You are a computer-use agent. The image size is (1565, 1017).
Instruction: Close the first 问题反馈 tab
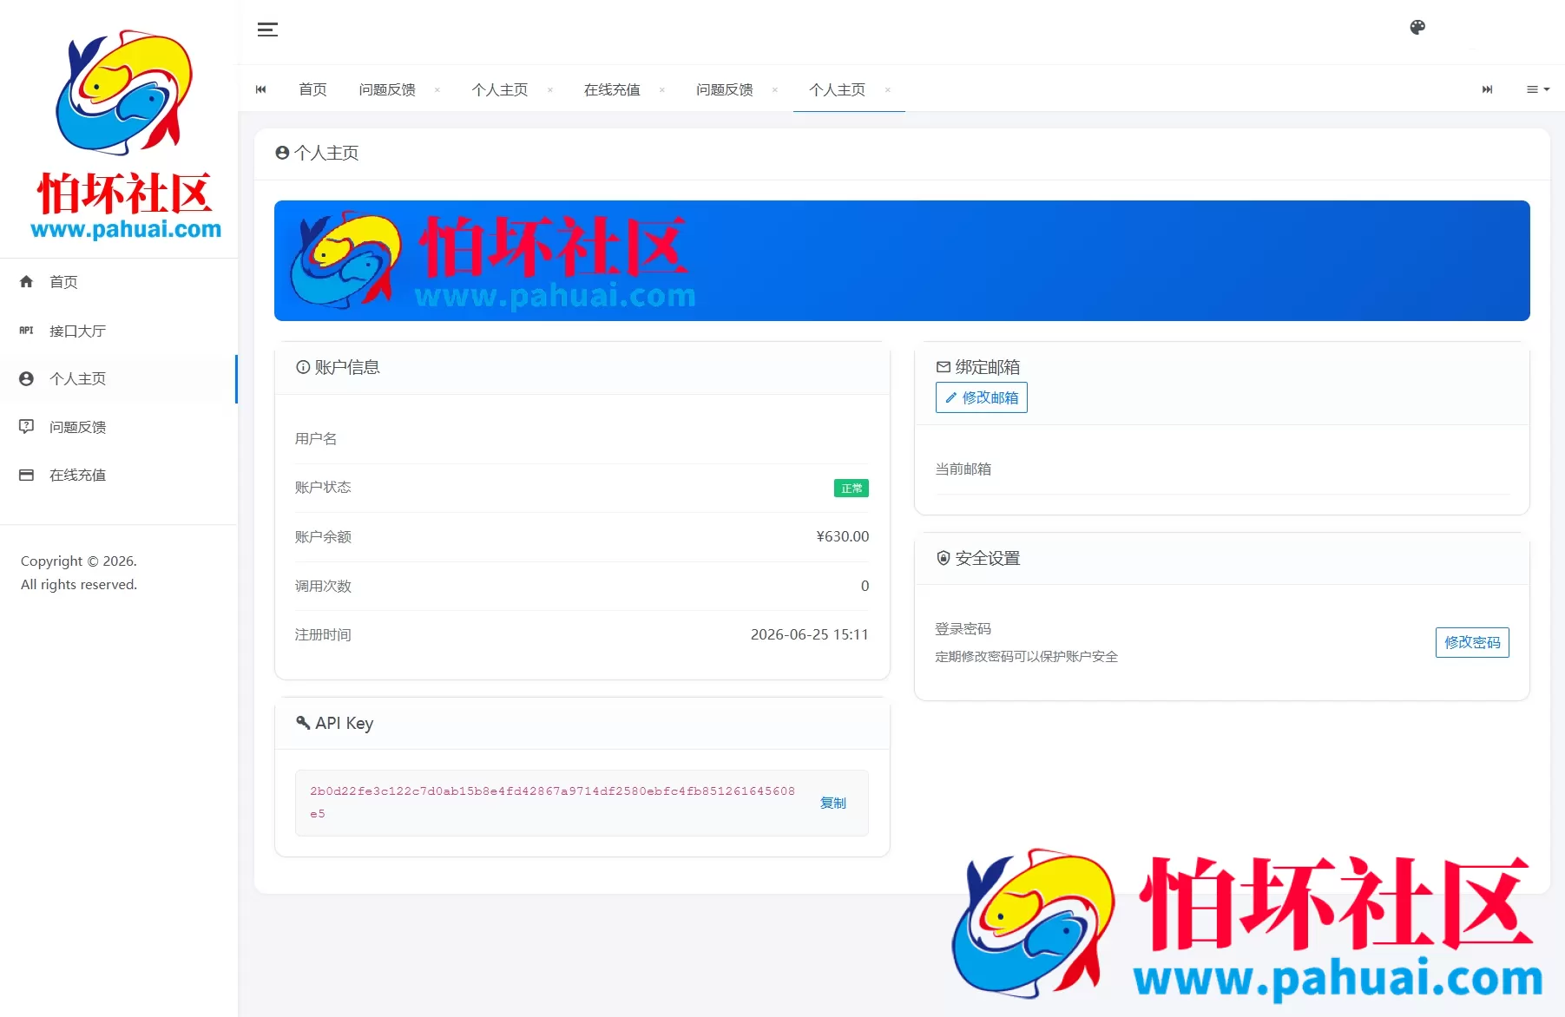pyautogui.click(x=437, y=89)
